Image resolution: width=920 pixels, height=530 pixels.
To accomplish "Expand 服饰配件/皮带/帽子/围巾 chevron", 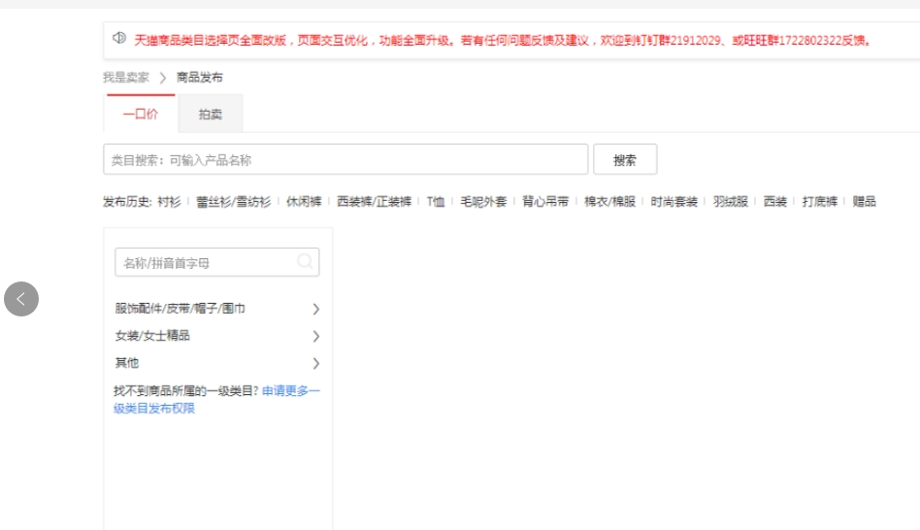I will pyautogui.click(x=315, y=309).
